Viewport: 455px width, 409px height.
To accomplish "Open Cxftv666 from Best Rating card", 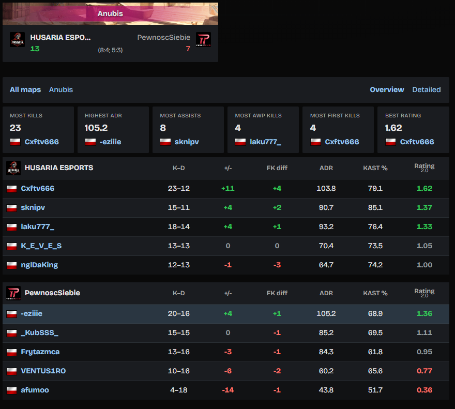I will click(417, 142).
